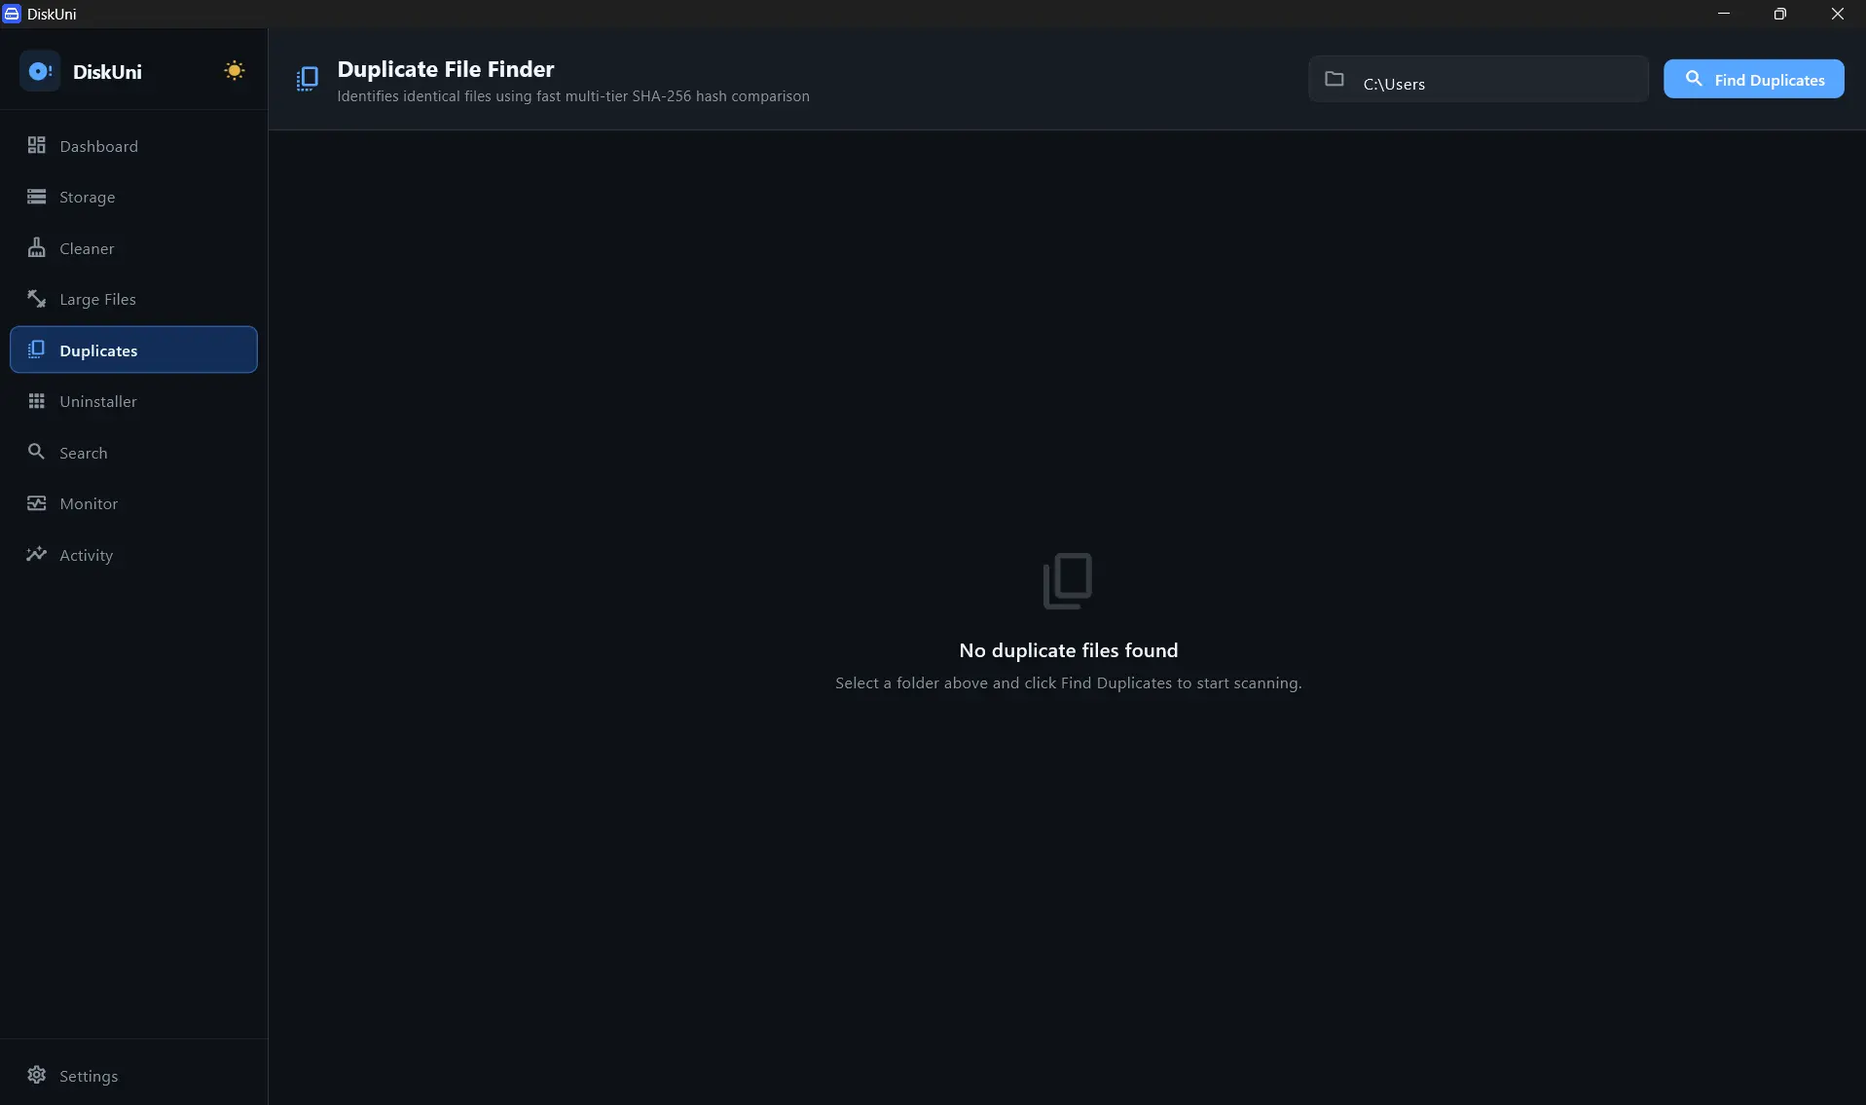This screenshot has width=1866, height=1105.
Task: Click the 'No duplicate files found' message
Action: [1068, 650]
